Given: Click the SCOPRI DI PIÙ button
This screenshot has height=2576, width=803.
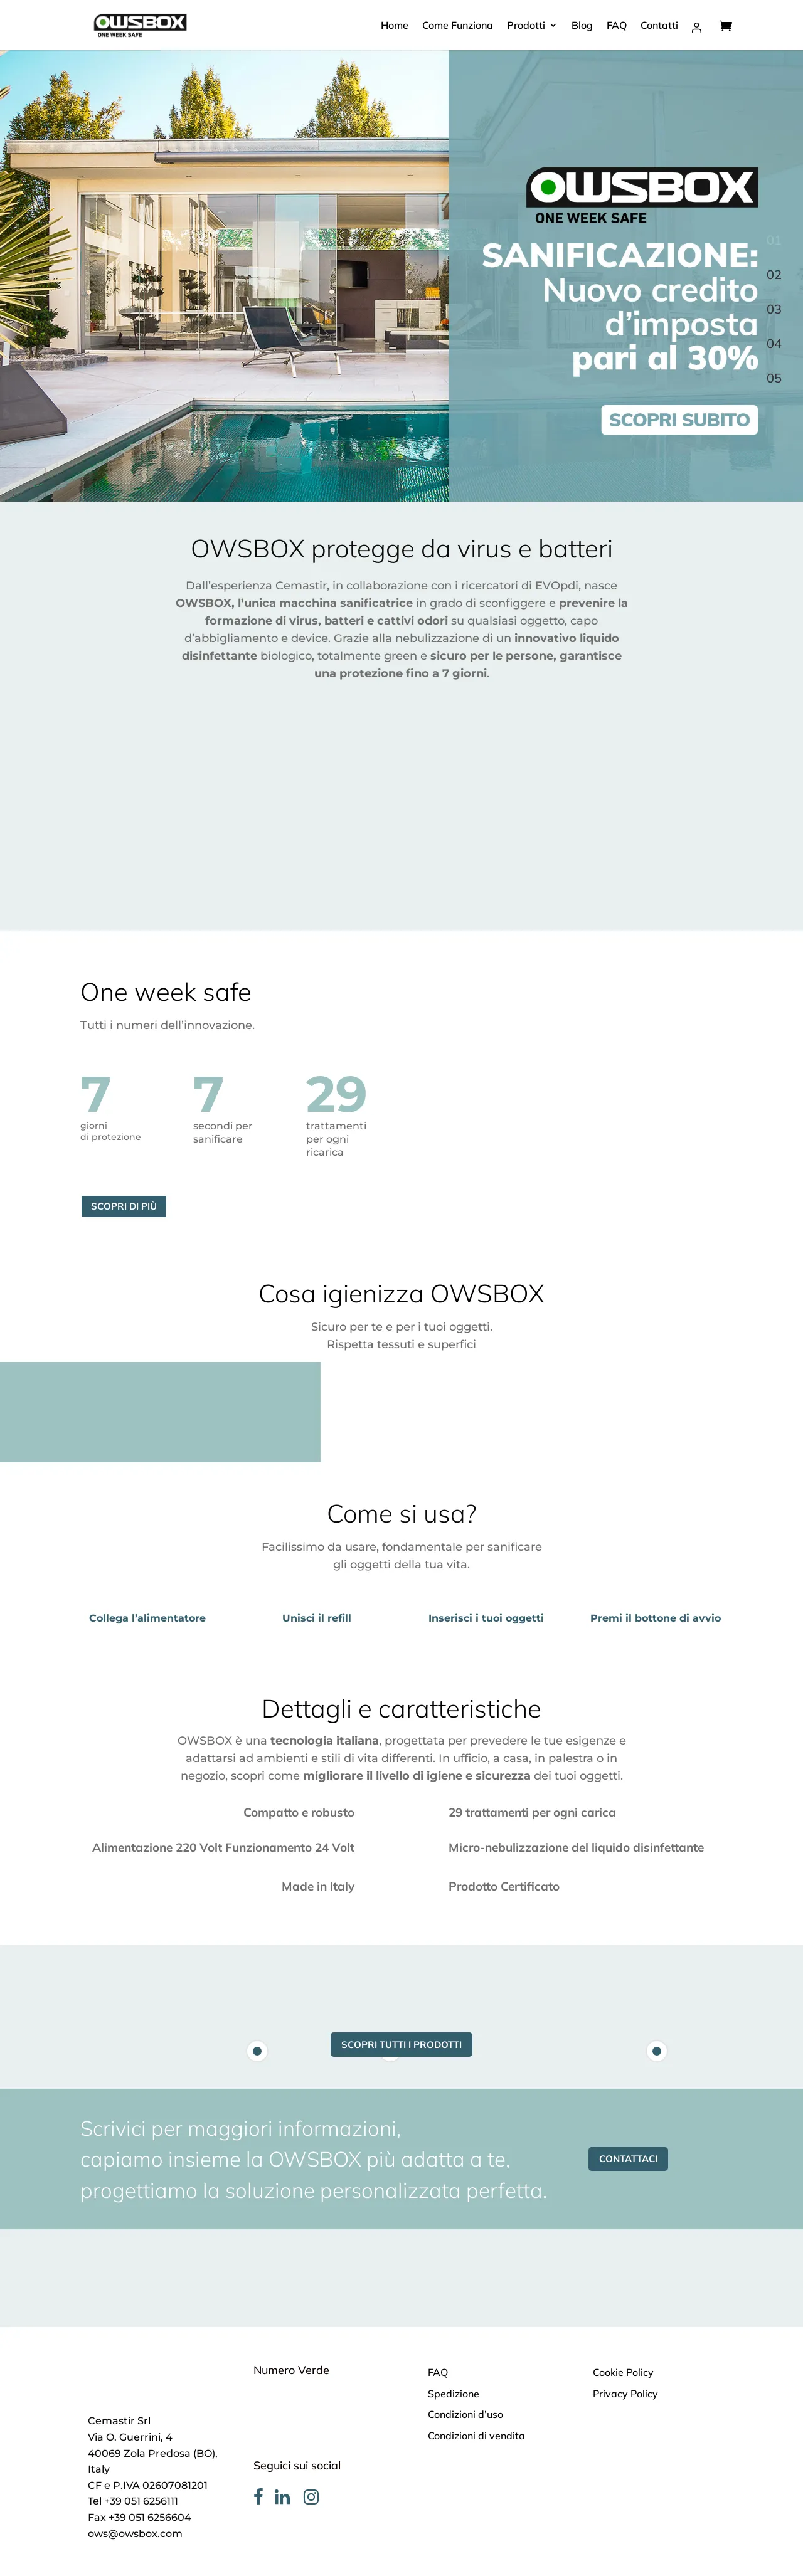Looking at the screenshot, I should pyautogui.click(x=124, y=1206).
